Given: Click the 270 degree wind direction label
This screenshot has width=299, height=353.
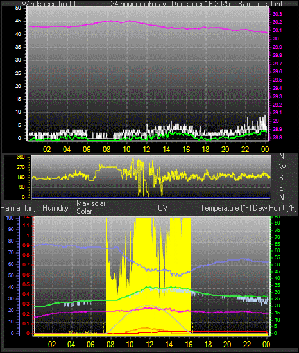Looking at the screenshot, I should click(21, 168).
